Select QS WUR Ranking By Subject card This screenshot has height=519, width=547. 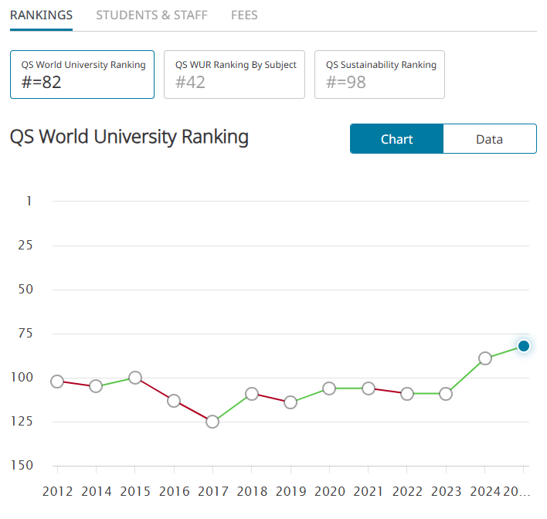(234, 75)
